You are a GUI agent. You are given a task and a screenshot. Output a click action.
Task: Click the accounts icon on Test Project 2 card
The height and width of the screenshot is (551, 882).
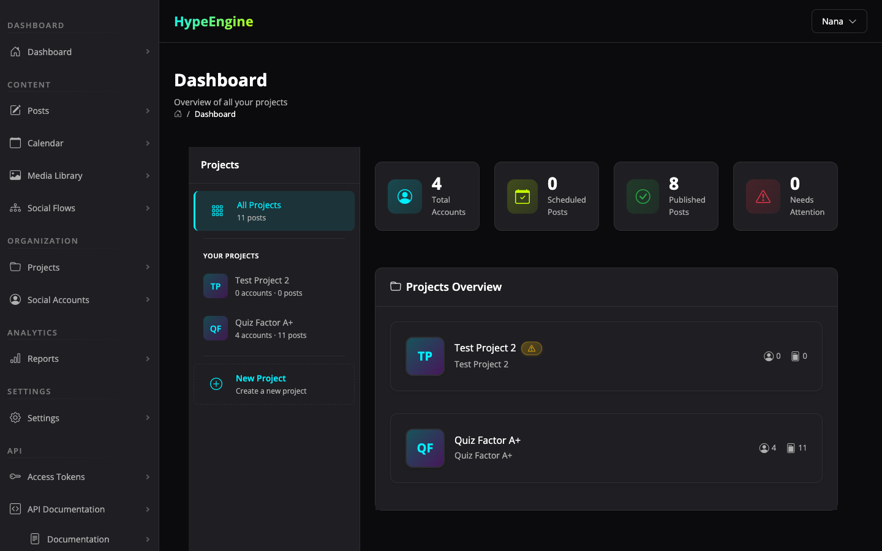tap(768, 356)
